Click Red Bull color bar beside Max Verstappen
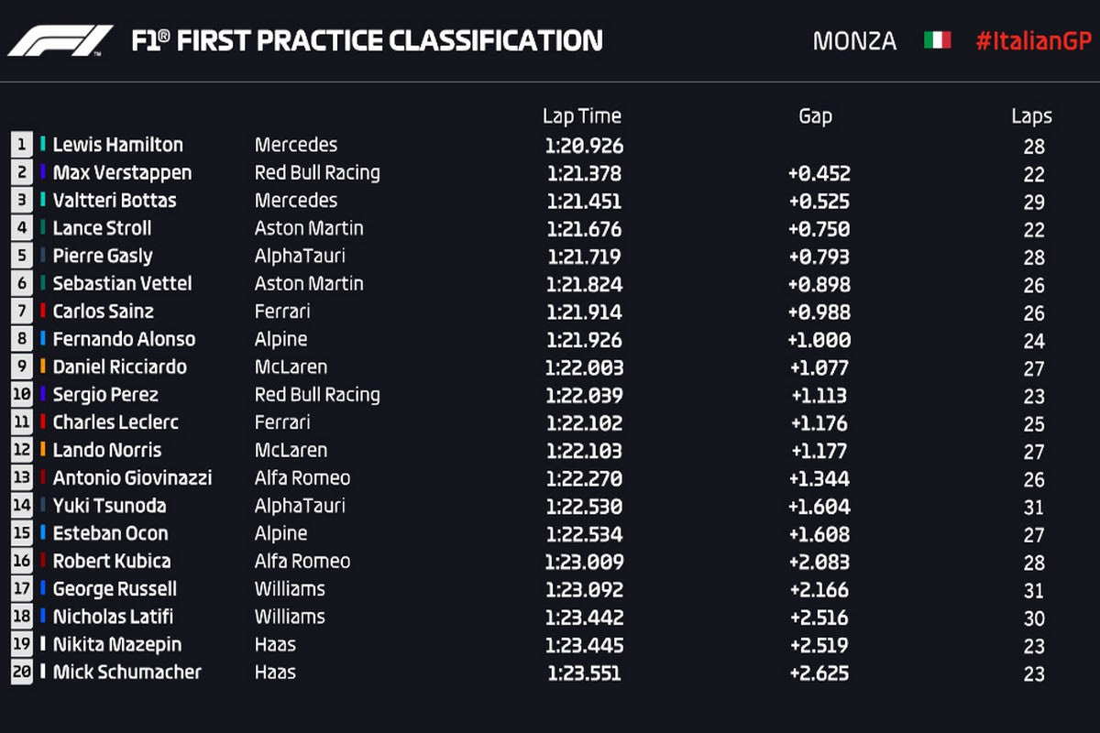1100x733 pixels. 43,172
